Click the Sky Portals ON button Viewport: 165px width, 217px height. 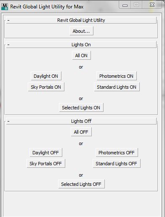46,87
